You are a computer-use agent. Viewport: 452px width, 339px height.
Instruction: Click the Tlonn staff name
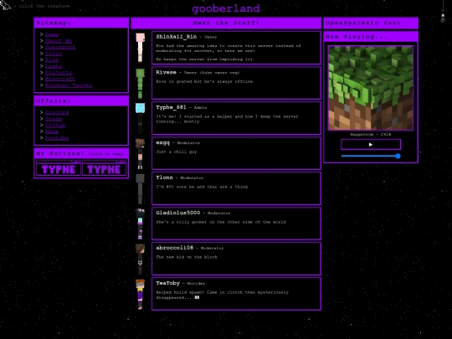tap(164, 177)
